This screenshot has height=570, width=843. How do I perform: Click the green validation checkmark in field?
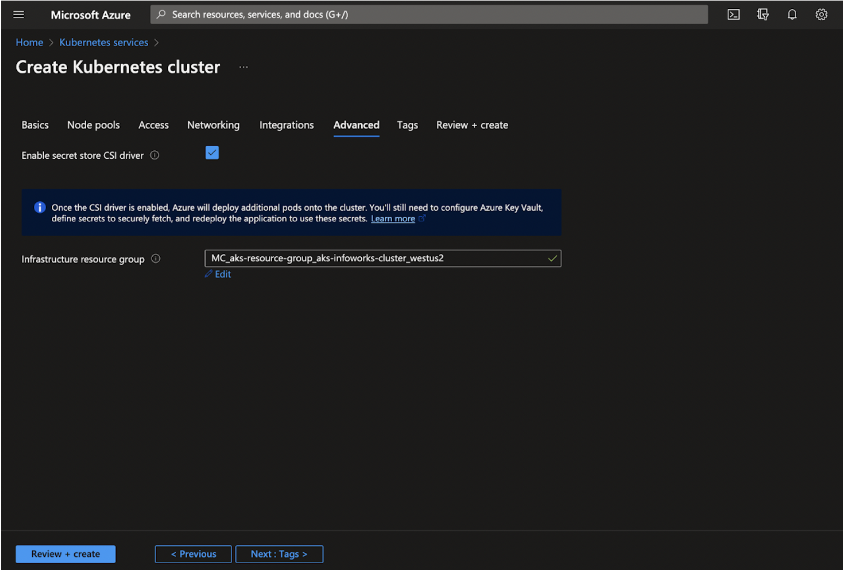pos(552,259)
